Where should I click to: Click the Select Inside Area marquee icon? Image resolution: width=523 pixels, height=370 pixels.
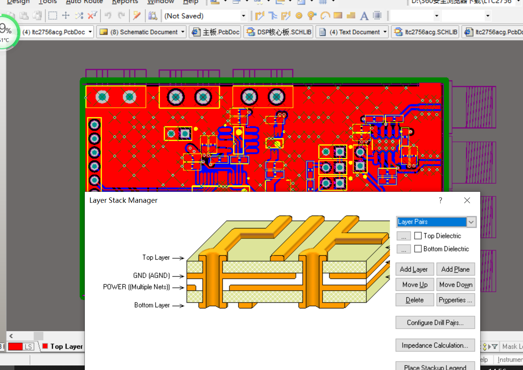point(53,16)
